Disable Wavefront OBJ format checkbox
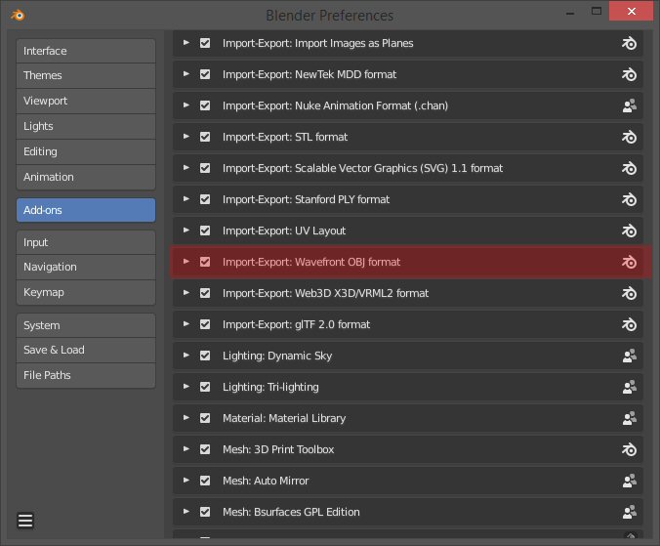 pyautogui.click(x=205, y=262)
